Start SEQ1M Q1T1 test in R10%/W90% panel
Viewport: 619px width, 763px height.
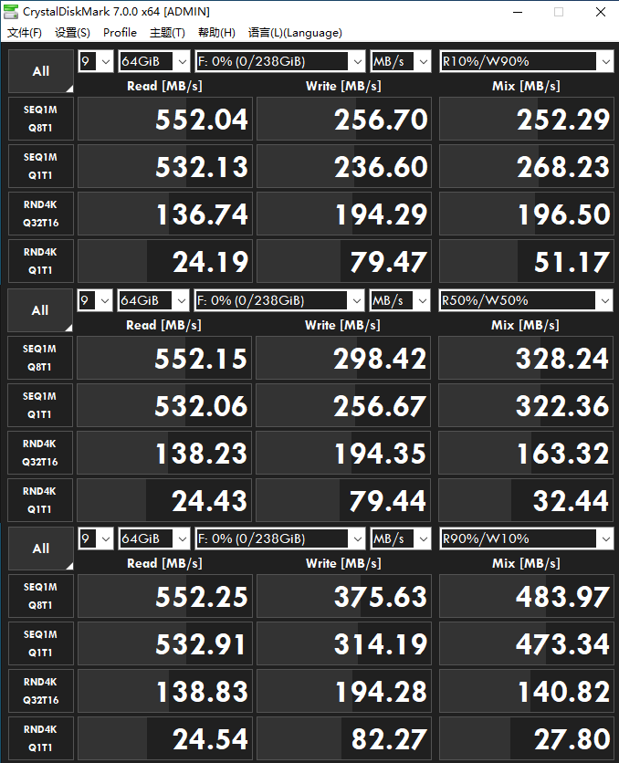click(x=41, y=166)
